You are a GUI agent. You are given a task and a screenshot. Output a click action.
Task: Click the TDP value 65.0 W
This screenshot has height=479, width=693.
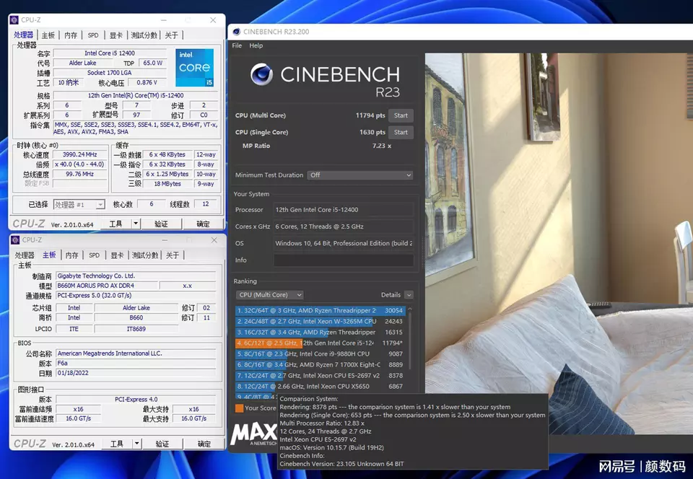(x=153, y=63)
